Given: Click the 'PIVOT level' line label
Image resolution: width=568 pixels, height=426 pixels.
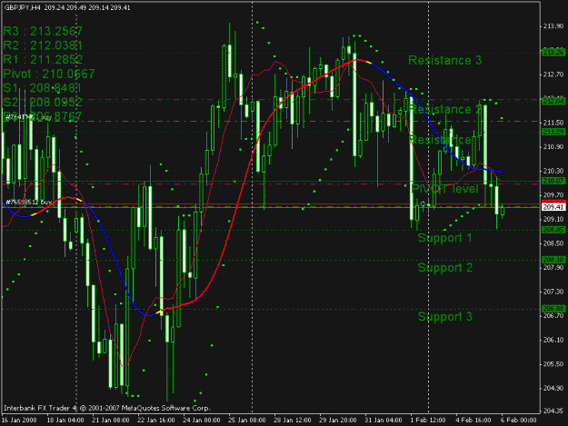Looking at the screenshot, I should 444,189.
